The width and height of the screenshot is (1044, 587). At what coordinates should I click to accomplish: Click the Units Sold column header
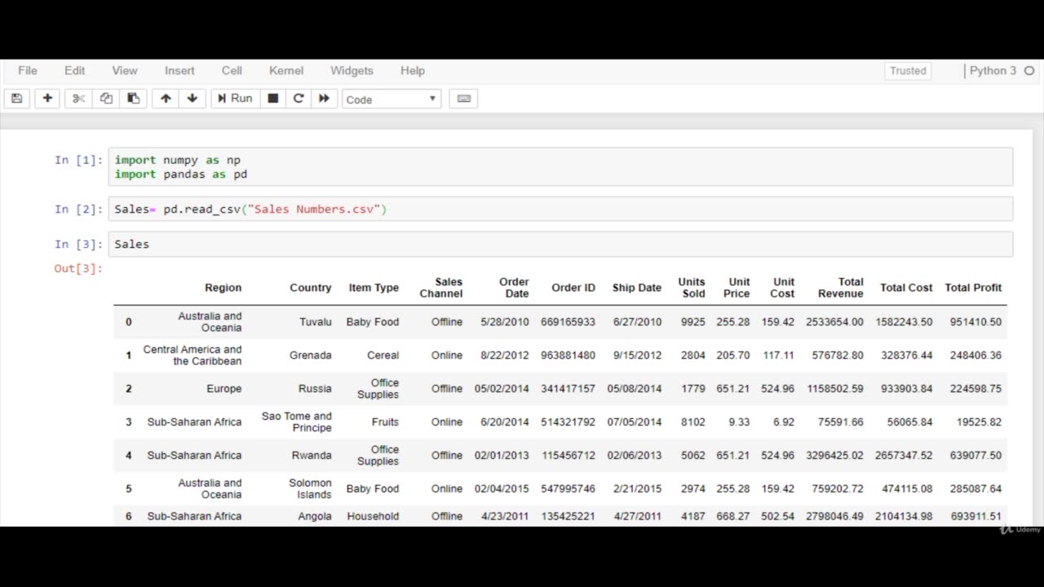click(692, 288)
